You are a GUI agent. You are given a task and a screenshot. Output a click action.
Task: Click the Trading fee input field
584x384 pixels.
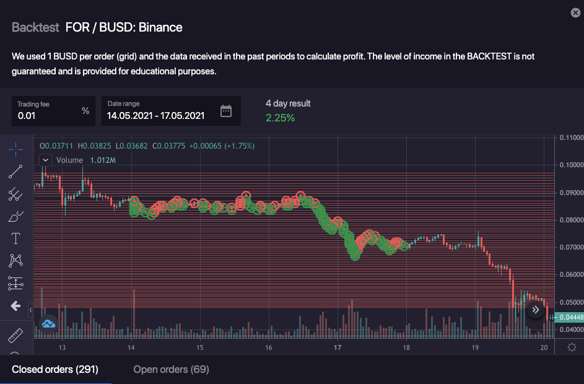coord(47,115)
